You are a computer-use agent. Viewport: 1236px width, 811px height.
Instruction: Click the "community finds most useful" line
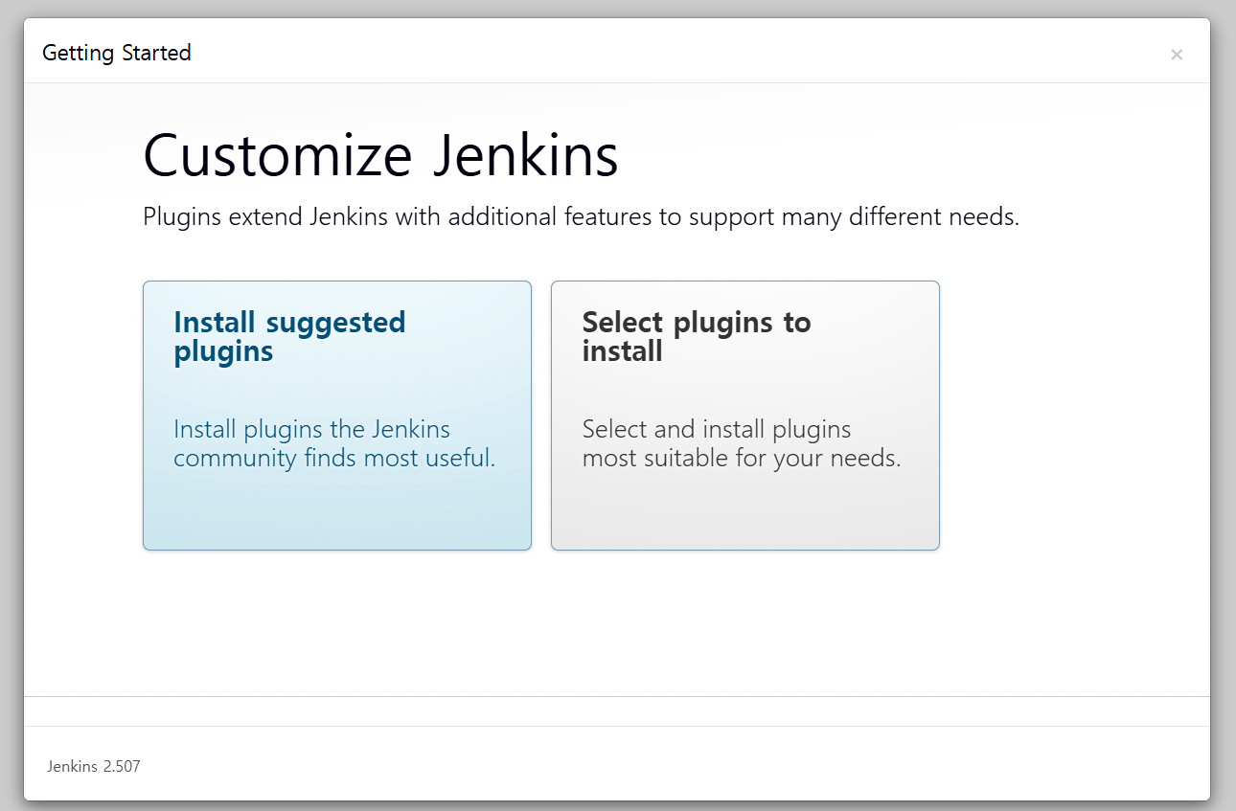pos(334,458)
